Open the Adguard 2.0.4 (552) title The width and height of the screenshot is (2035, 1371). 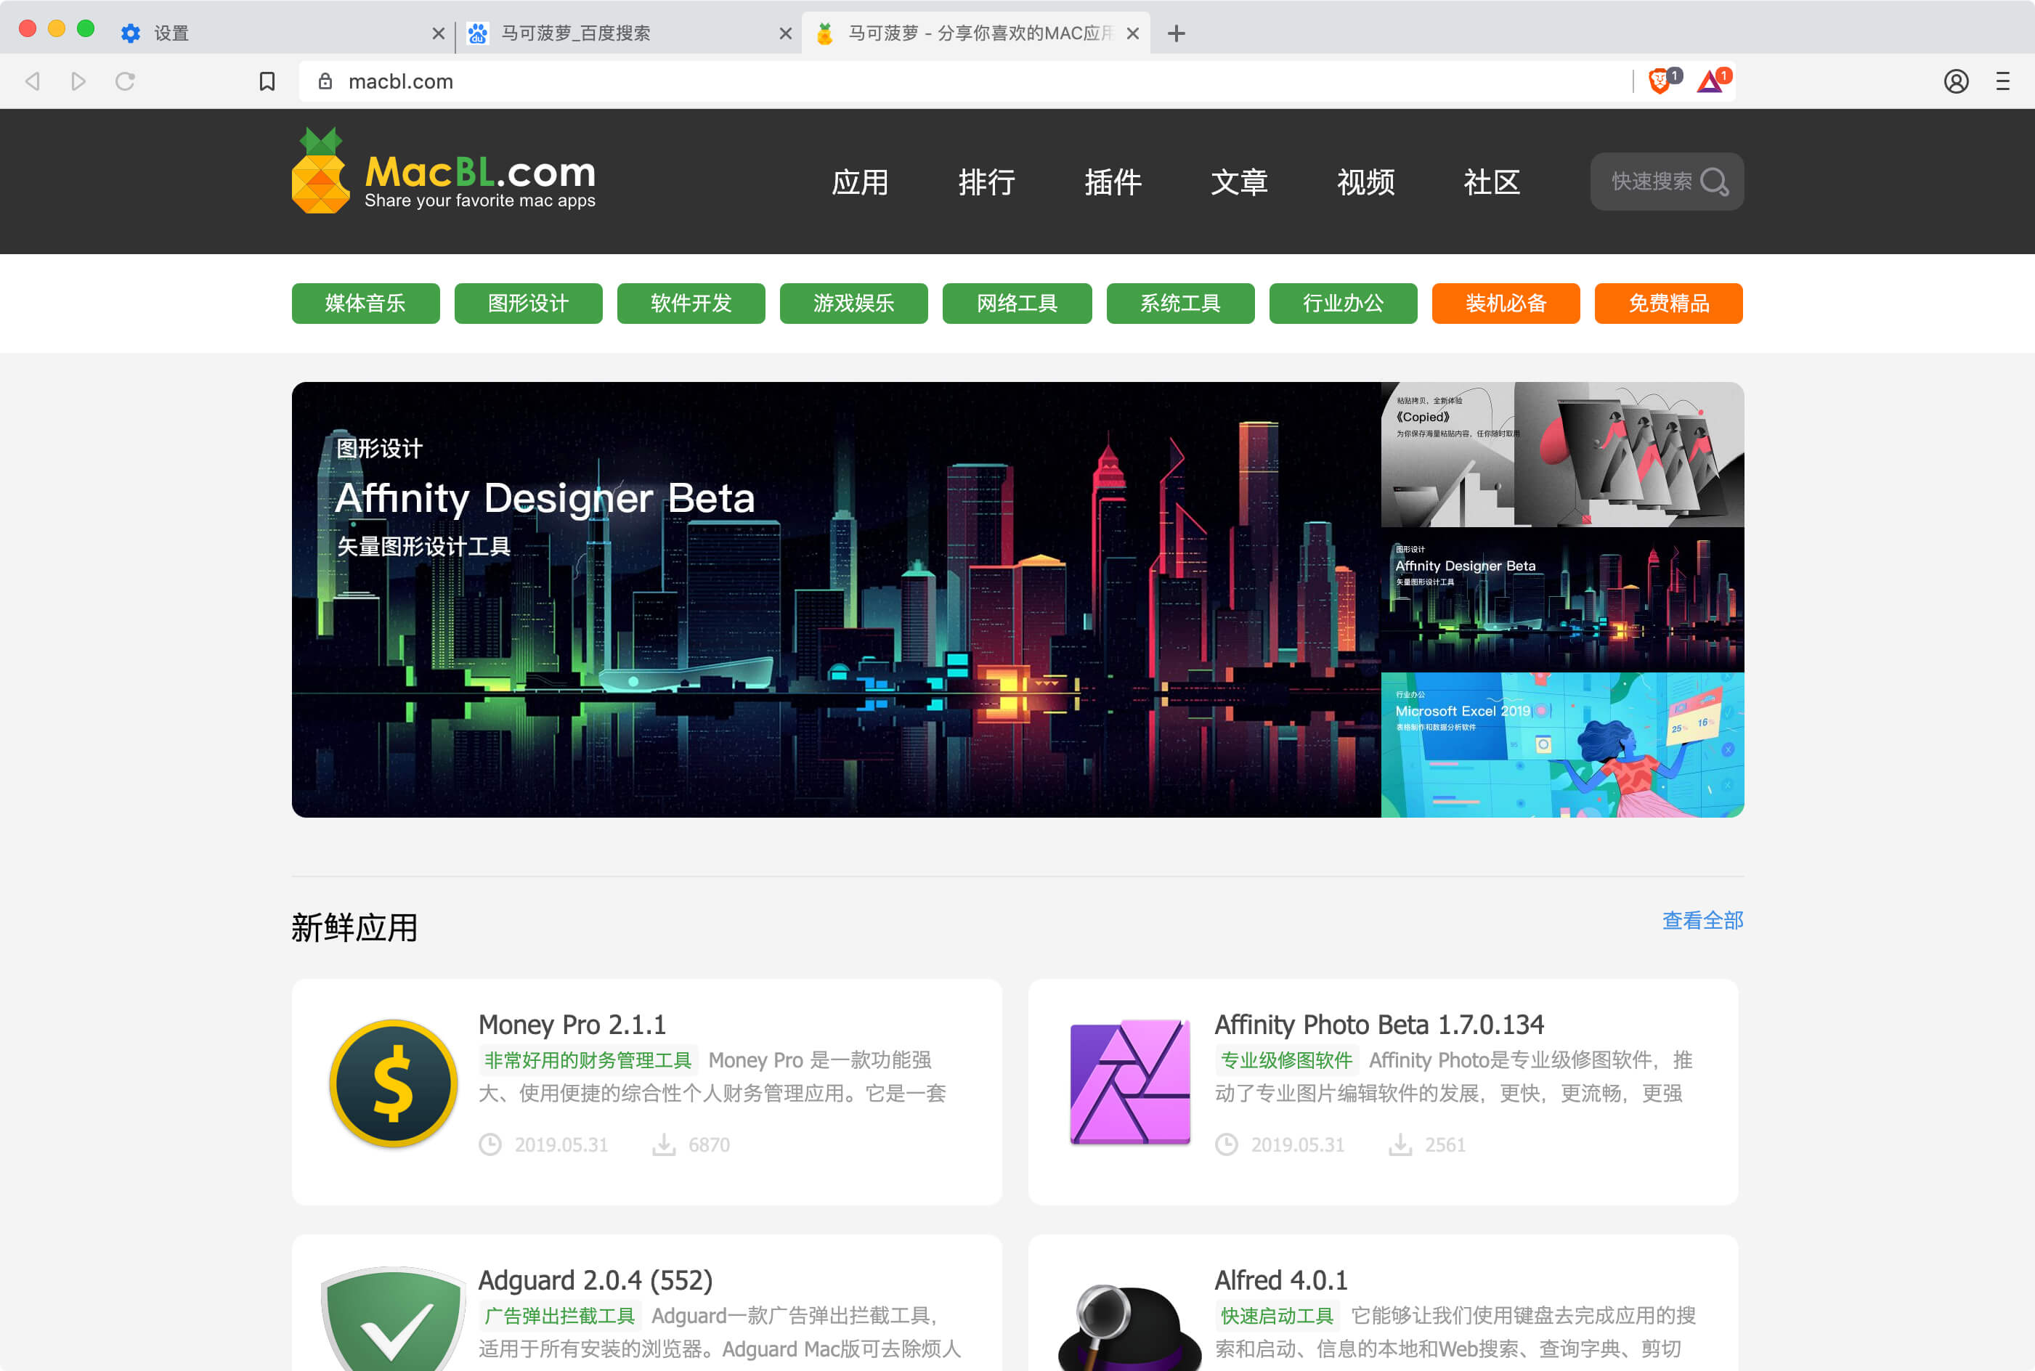click(x=596, y=1280)
